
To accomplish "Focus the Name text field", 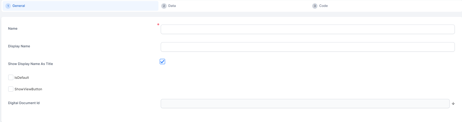I will click(307, 29).
